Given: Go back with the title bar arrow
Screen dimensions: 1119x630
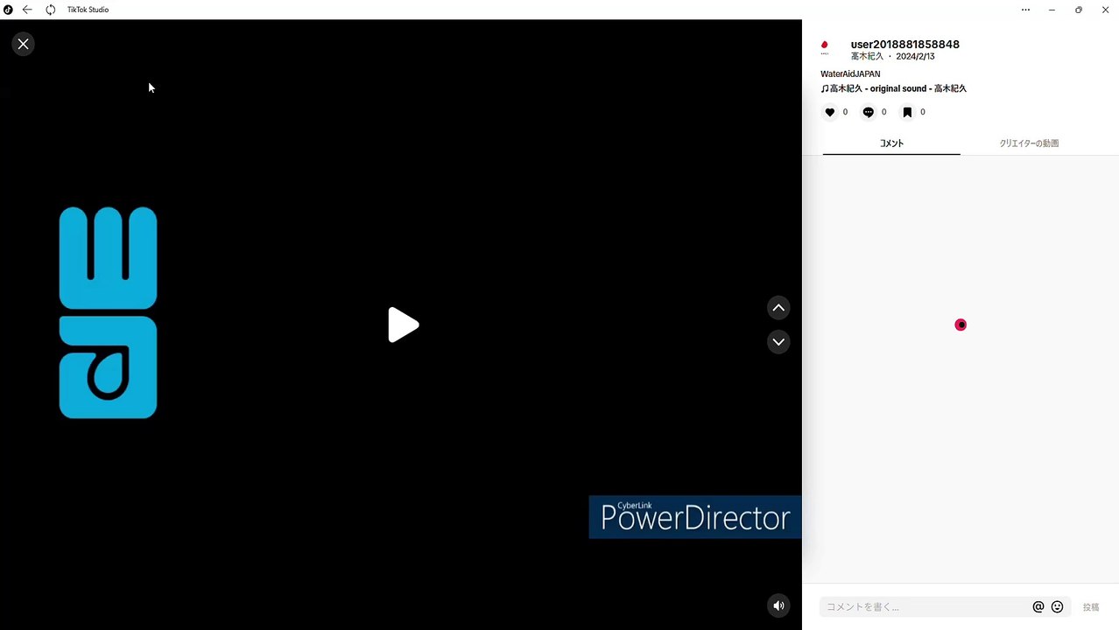Looking at the screenshot, I should (27, 10).
